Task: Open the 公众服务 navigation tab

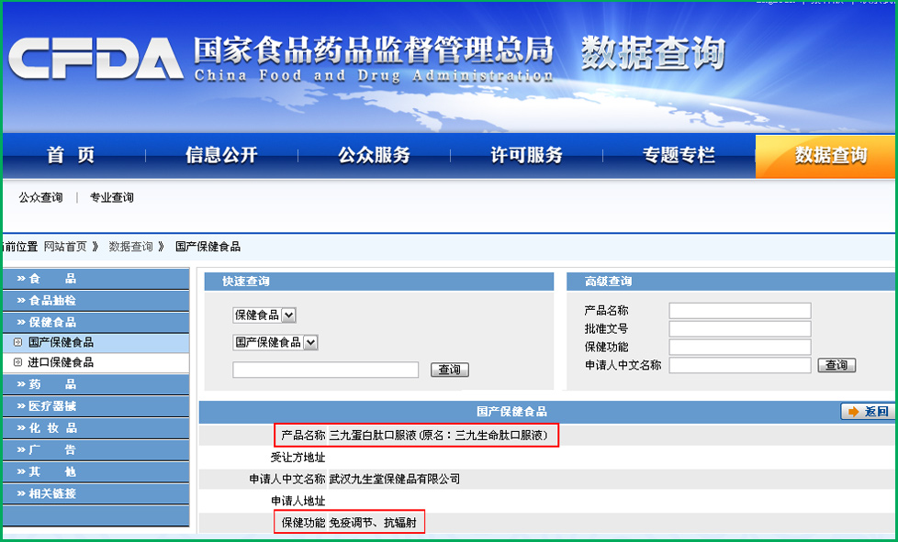Action: 374,155
